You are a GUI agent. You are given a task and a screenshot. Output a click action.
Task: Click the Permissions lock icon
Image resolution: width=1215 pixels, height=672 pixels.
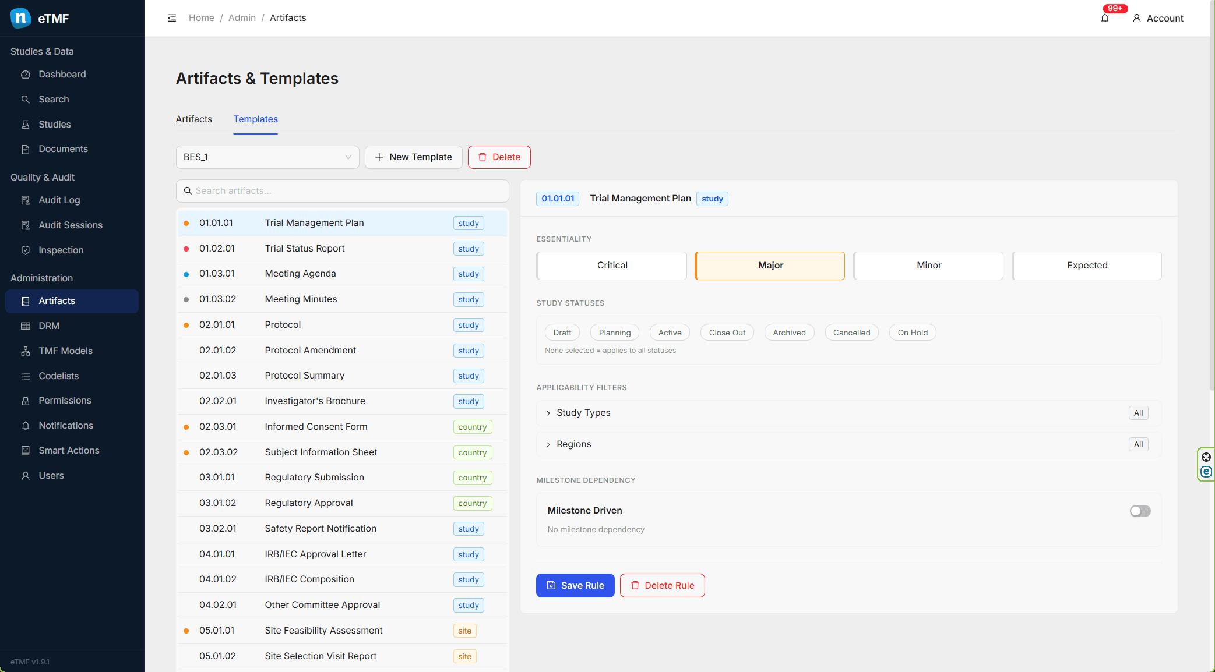pos(26,401)
